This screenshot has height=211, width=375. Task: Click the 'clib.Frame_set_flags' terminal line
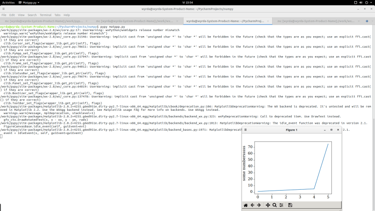[x=51, y=64]
